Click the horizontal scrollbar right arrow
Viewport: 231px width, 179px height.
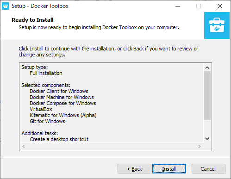[200, 146]
